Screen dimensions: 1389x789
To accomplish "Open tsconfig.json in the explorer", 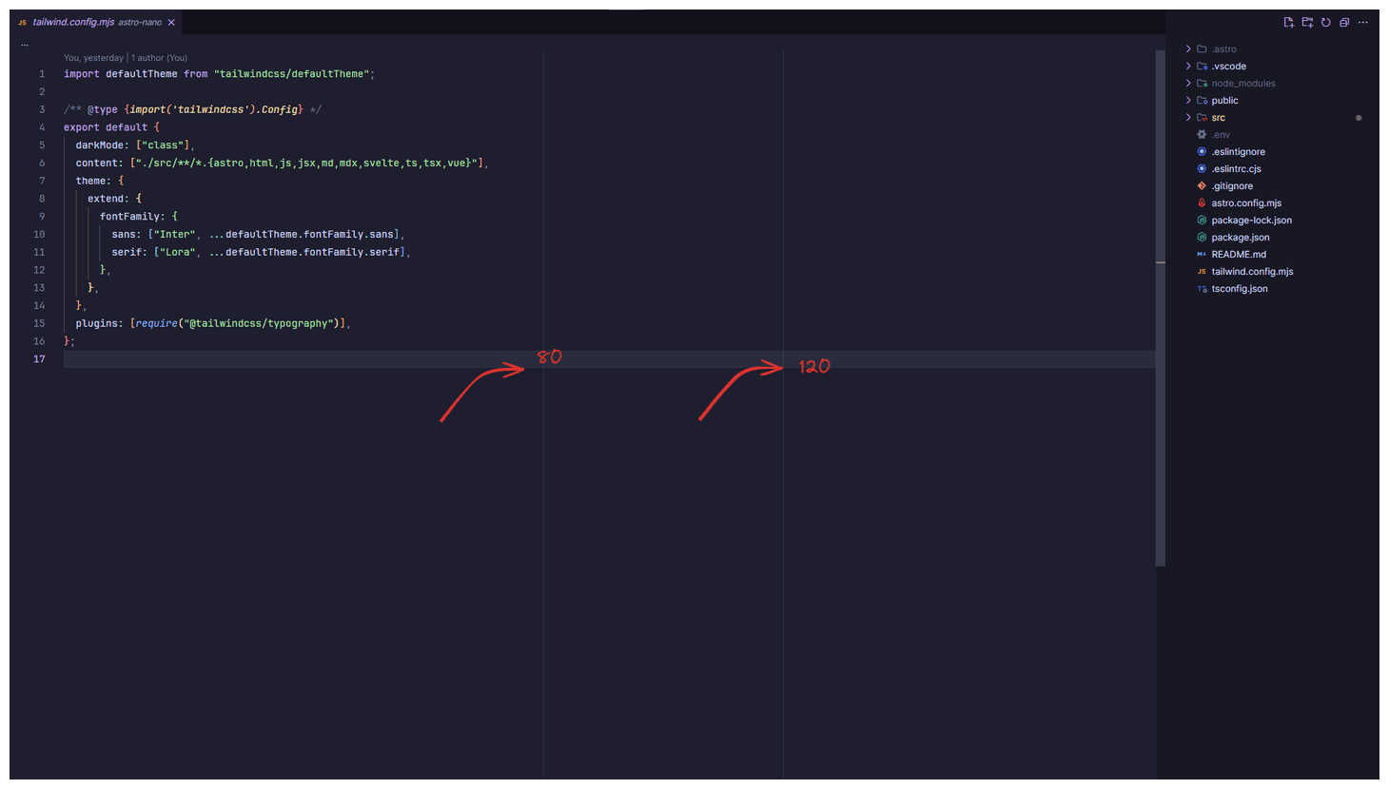I will coord(1239,288).
